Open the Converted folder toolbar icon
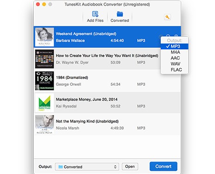This screenshot has width=215, height=174. pos(120,17)
